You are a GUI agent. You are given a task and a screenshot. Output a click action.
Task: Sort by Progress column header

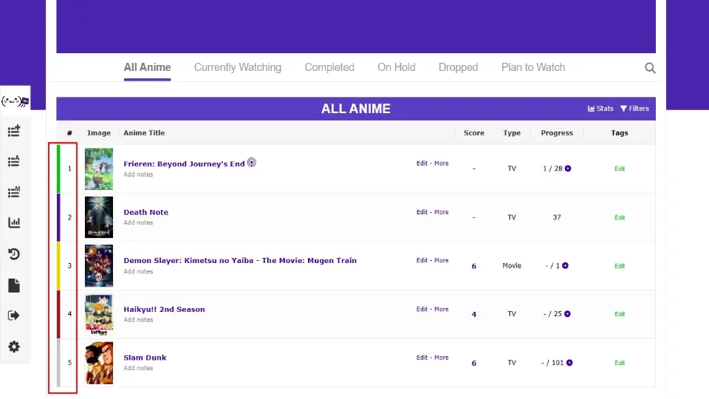pyautogui.click(x=557, y=133)
